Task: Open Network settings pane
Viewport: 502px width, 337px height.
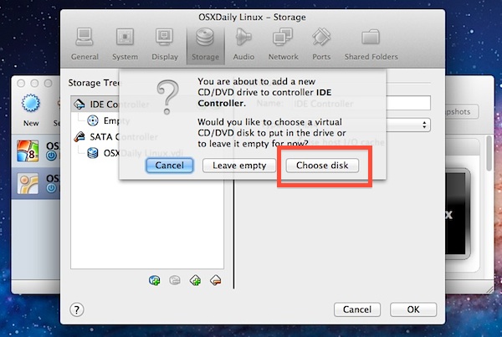Action: pos(283,43)
